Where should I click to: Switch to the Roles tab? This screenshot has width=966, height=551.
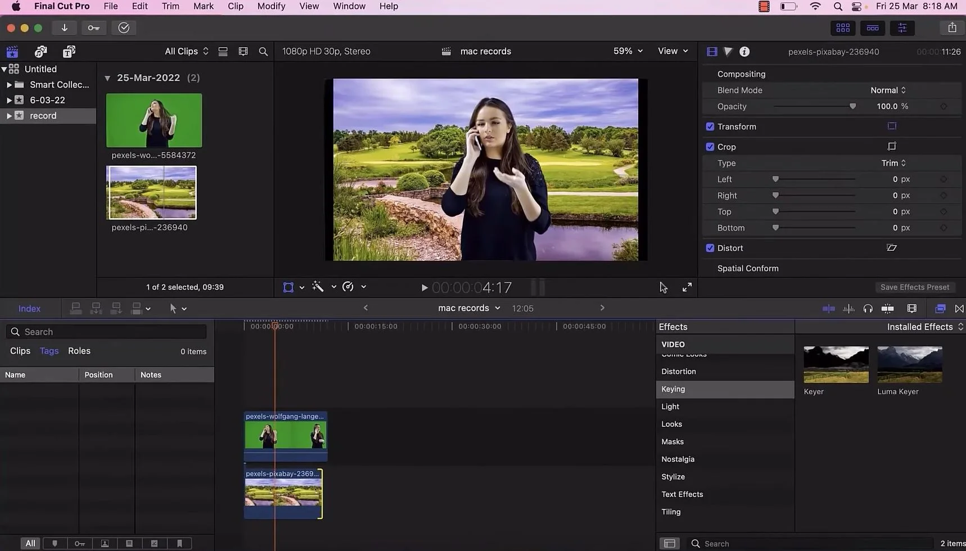point(79,351)
